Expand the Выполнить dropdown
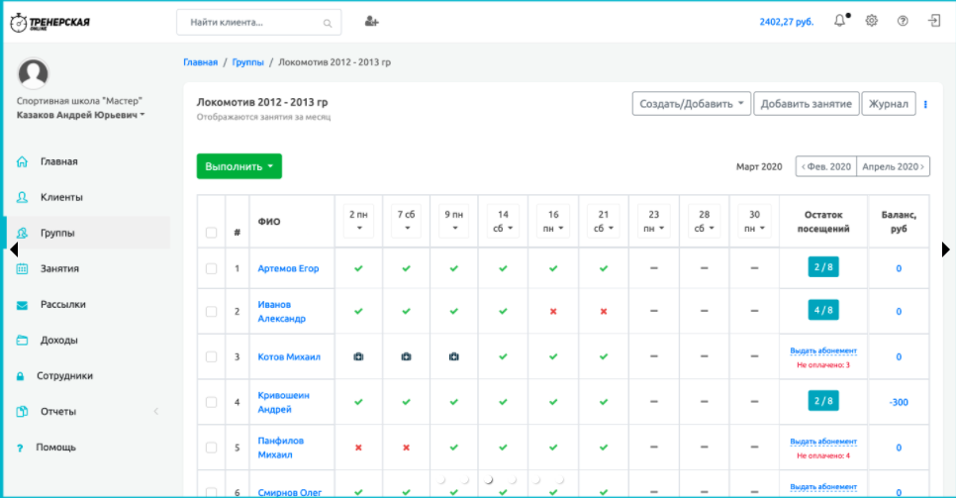956x498 pixels. click(x=239, y=166)
